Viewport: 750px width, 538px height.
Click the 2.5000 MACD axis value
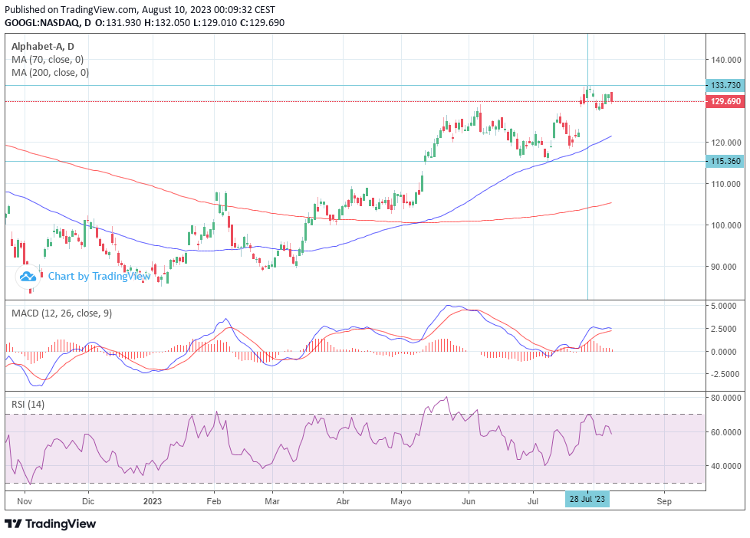(724, 329)
